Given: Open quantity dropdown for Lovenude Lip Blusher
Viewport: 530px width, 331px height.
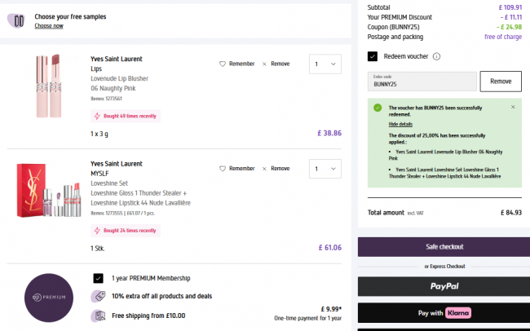Looking at the screenshot, I should click(x=325, y=64).
